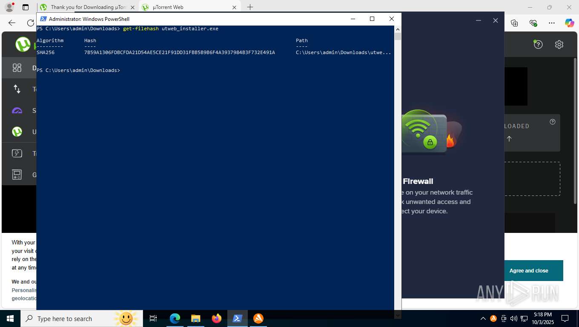The height and width of the screenshot is (327, 579).
Task: Click the PowerShell scrollbar thumb
Action: pos(398,37)
